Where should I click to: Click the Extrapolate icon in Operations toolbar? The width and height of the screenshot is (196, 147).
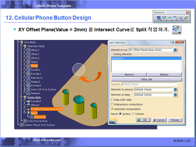(x=186, y=18)
